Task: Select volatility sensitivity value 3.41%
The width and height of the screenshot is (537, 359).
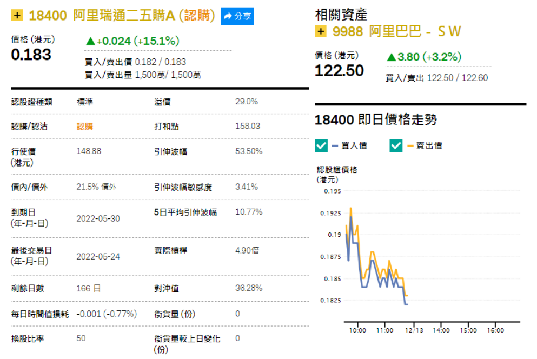Action: point(247,187)
